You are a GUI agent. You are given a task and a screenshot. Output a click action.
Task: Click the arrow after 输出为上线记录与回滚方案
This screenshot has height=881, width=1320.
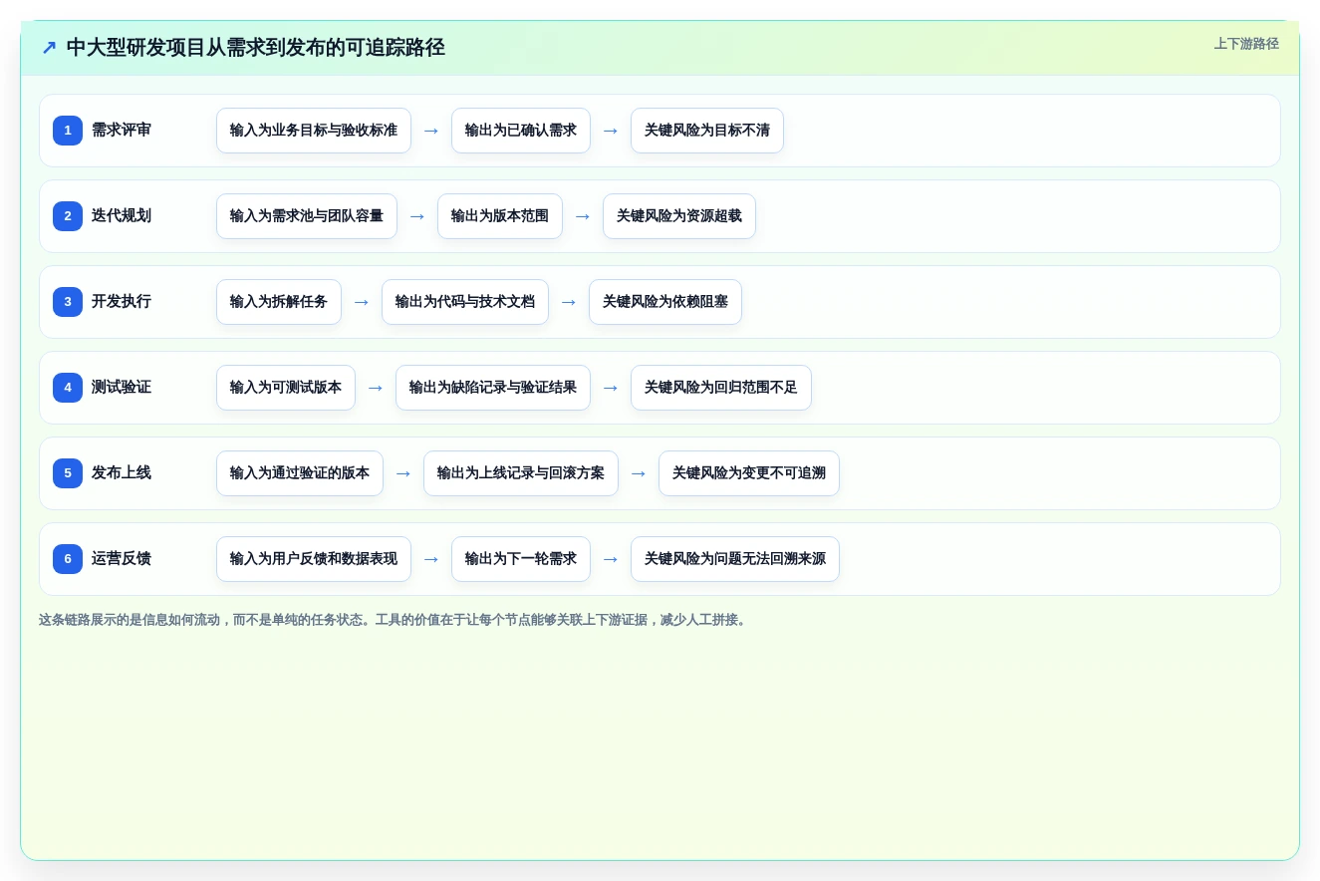[x=639, y=473]
